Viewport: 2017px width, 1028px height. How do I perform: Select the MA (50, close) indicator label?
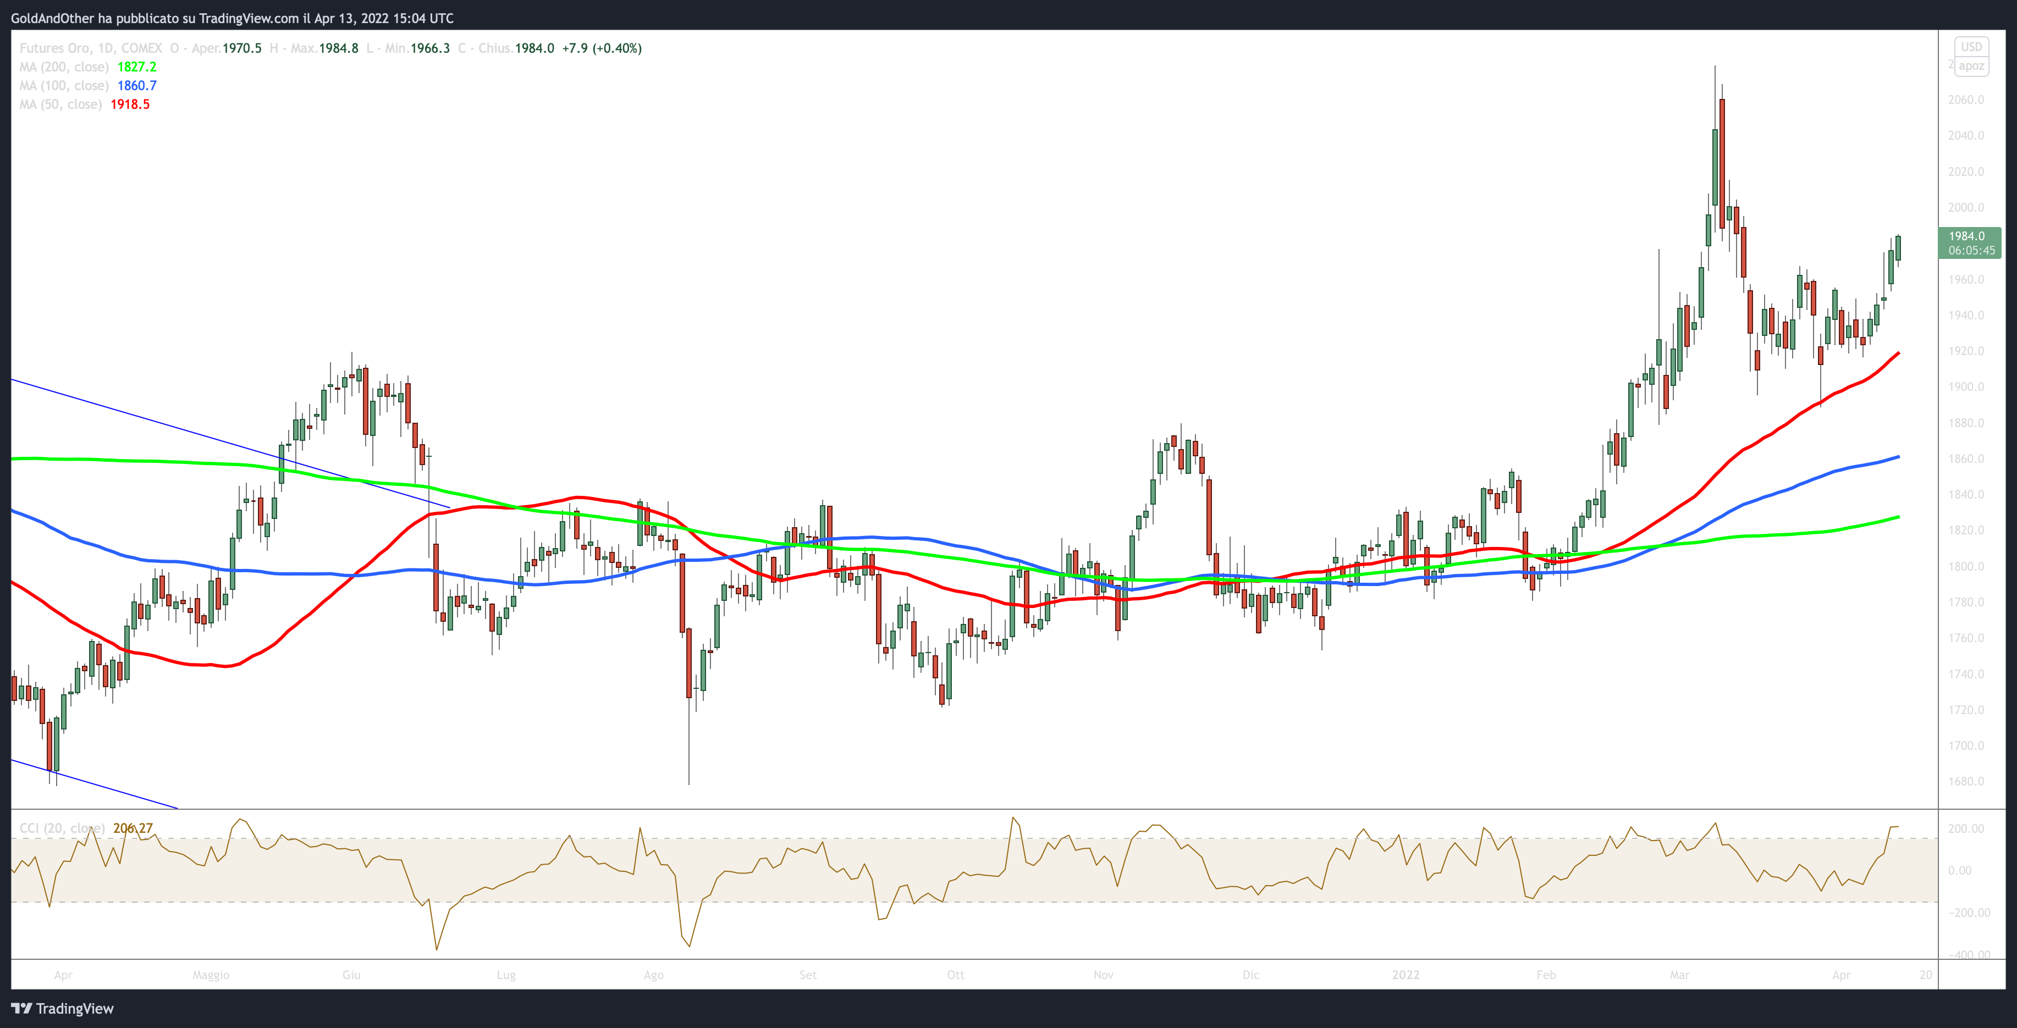[x=61, y=105]
